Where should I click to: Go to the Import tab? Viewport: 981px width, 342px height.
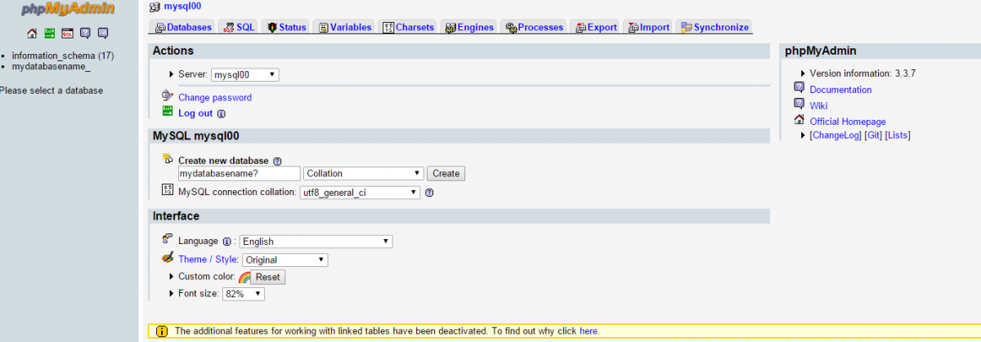(648, 27)
